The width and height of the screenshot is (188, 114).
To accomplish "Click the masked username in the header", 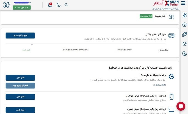I will tap(21, 2).
